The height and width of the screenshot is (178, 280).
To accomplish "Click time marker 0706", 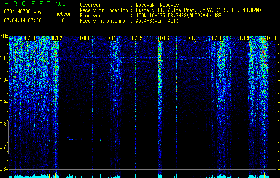I will coord(164,38).
